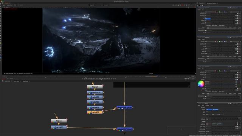Toggle blue channel in top Grade panel
The image size is (242, 136).
225,12
